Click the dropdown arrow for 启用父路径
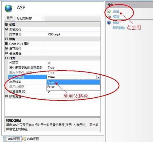The height and width of the screenshot is (142, 153). (98, 77)
